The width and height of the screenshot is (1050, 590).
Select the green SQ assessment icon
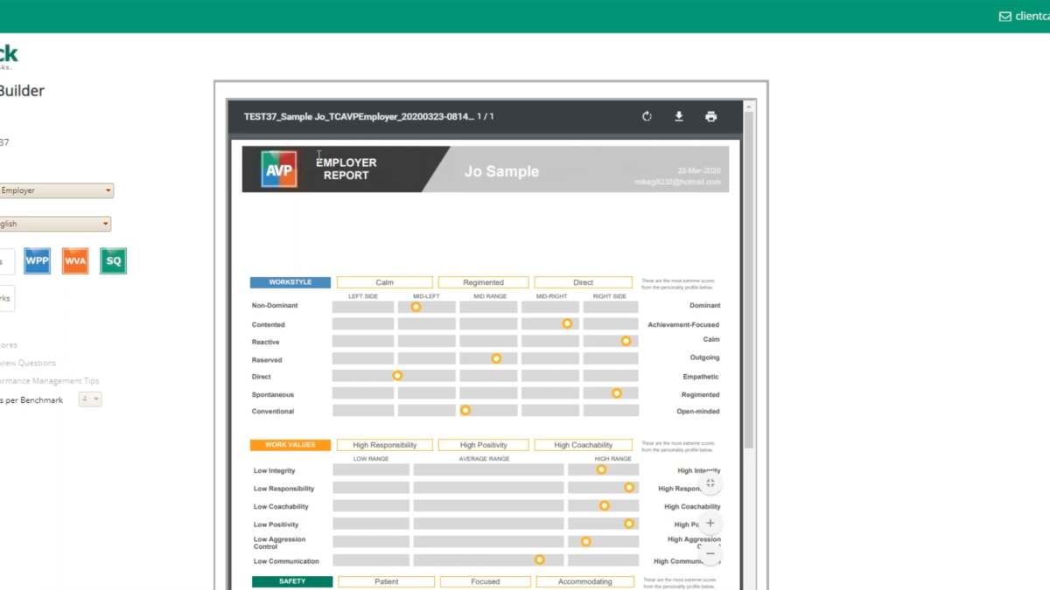click(x=113, y=260)
